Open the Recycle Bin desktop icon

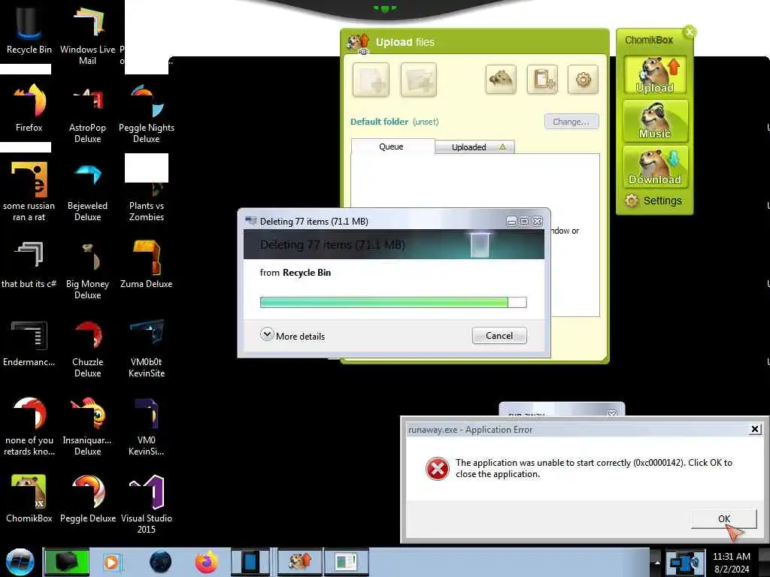[29, 29]
